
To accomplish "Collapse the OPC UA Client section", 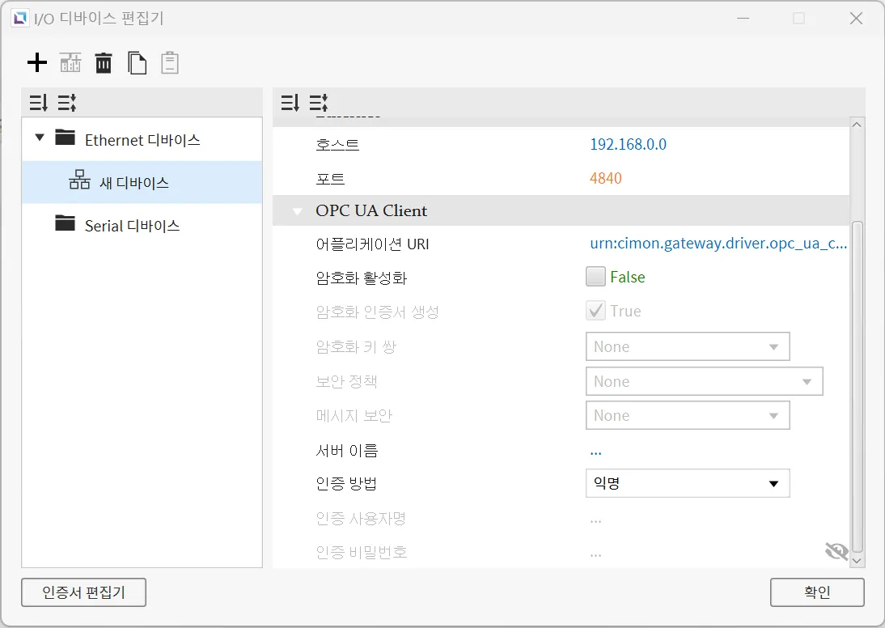I will [301, 210].
